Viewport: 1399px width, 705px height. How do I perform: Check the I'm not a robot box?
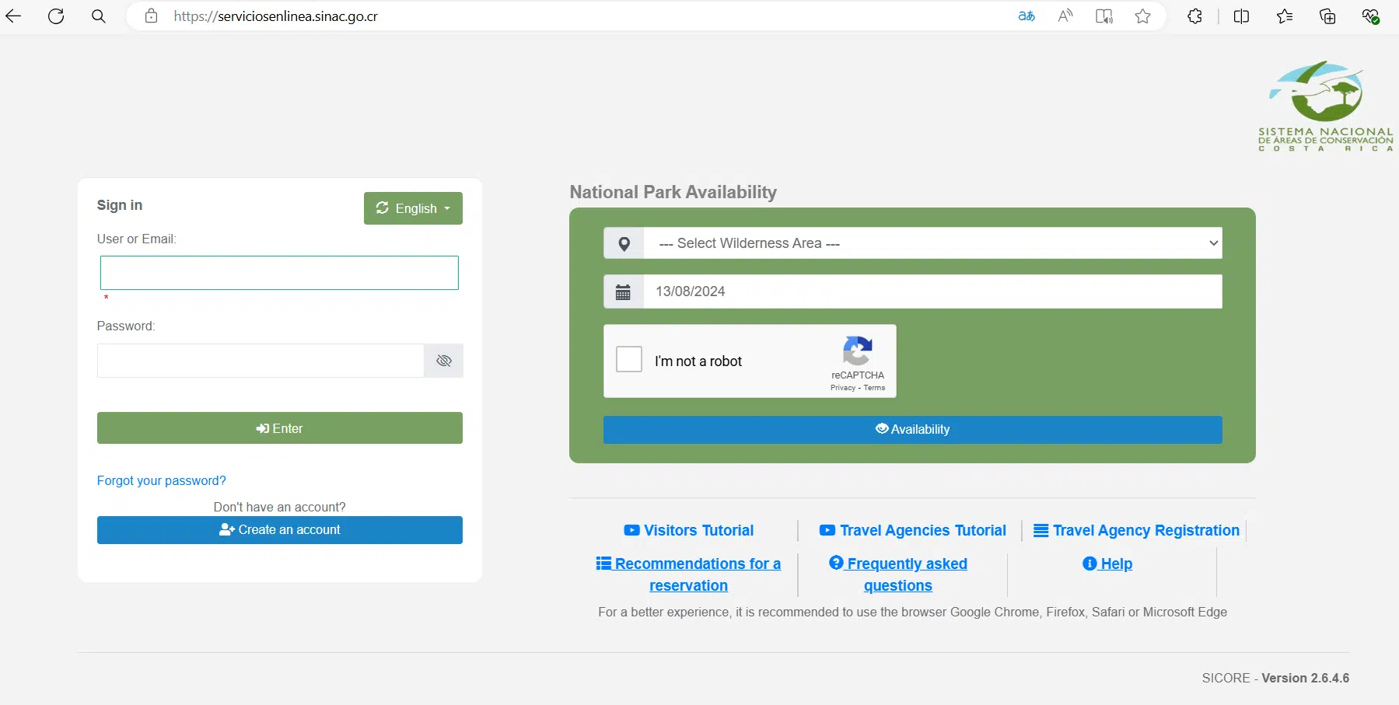coord(629,360)
